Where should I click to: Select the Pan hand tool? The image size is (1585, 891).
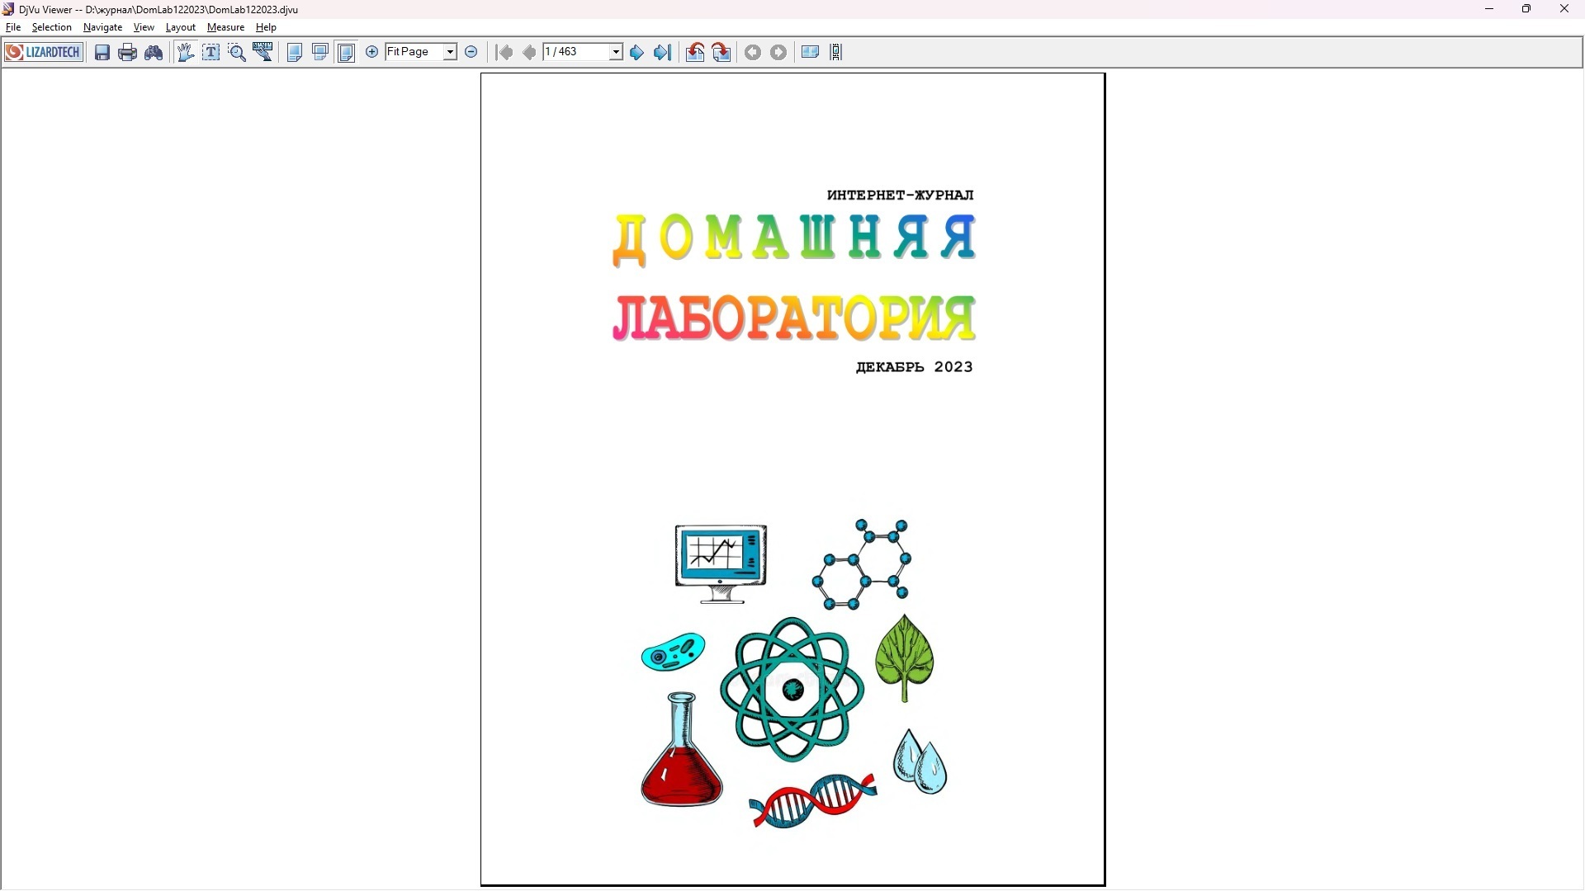click(185, 53)
